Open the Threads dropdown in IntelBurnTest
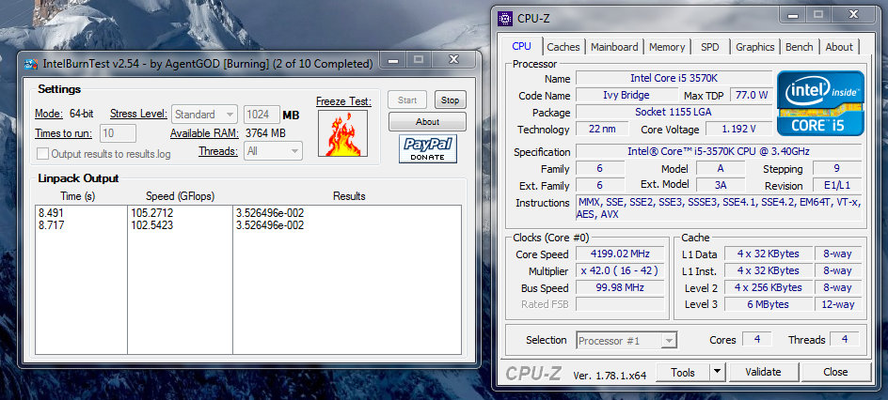This screenshot has height=400, width=888. click(x=273, y=151)
